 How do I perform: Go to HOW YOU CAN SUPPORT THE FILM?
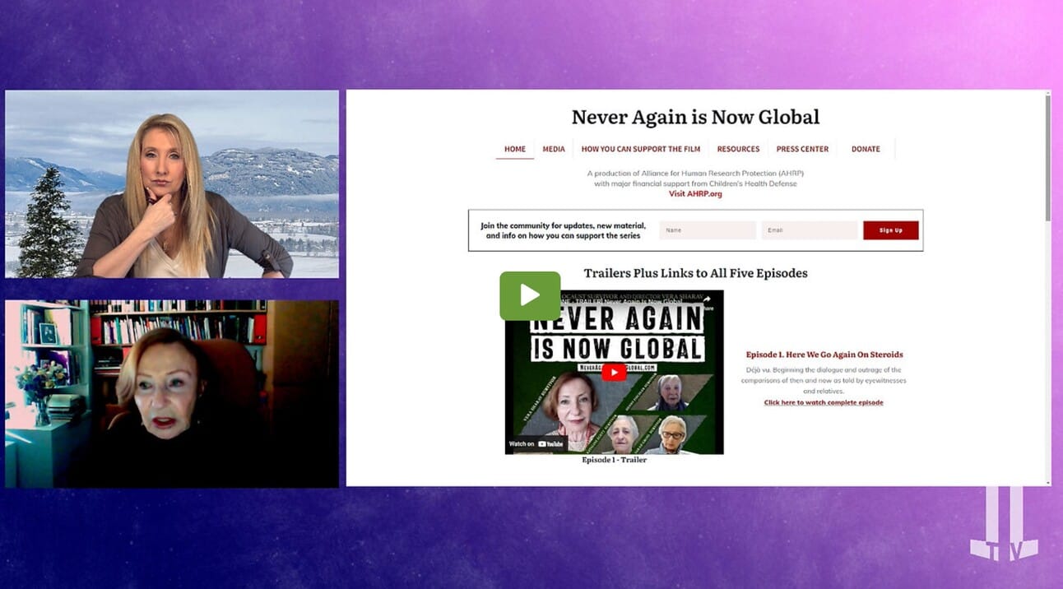click(641, 149)
